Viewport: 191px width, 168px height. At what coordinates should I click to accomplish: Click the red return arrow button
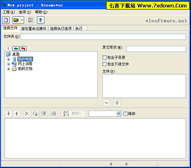(x=23, y=49)
